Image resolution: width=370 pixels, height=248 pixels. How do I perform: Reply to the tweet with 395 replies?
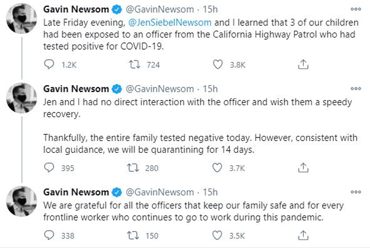pyautogui.click(x=49, y=168)
